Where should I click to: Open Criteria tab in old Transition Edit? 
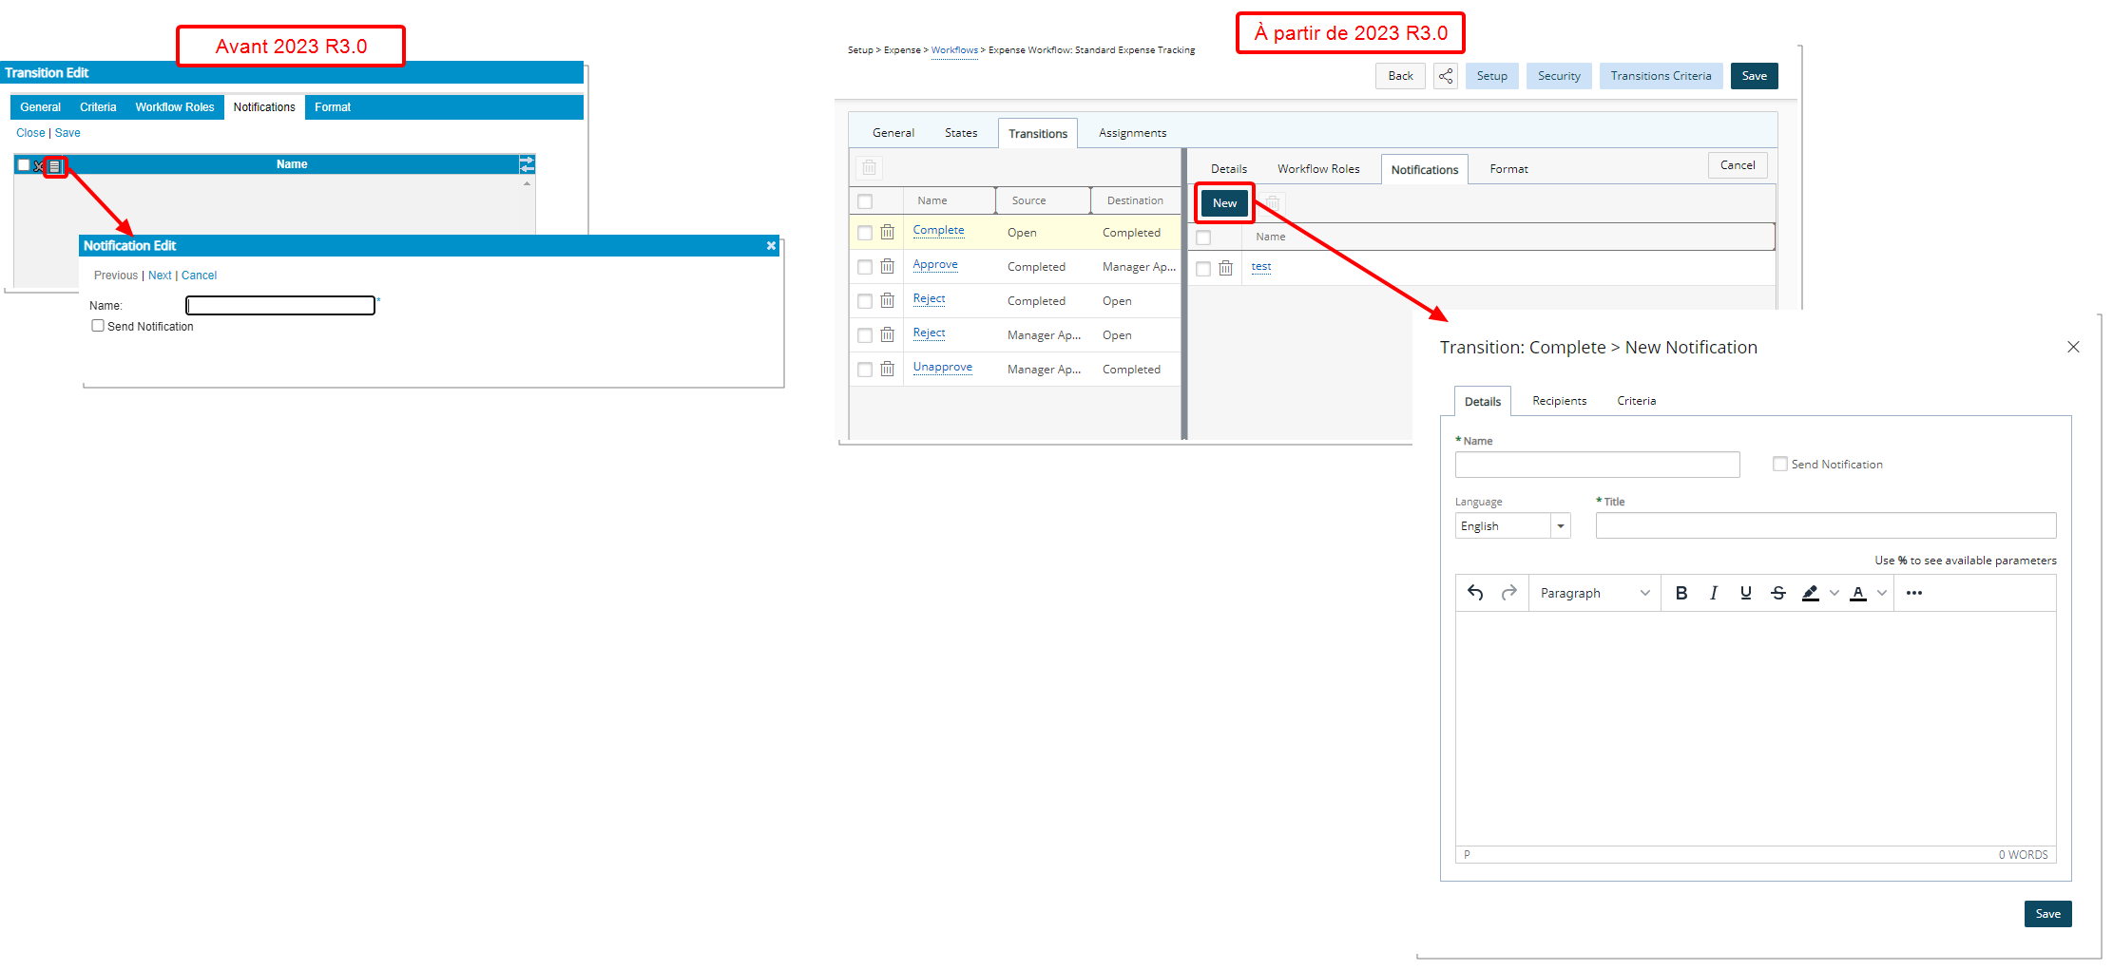98,107
